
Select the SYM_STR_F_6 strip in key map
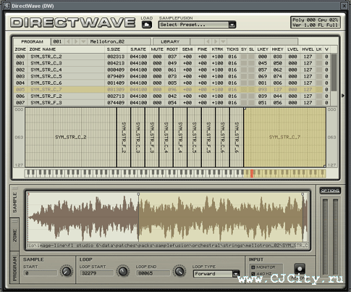(x=237, y=137)
